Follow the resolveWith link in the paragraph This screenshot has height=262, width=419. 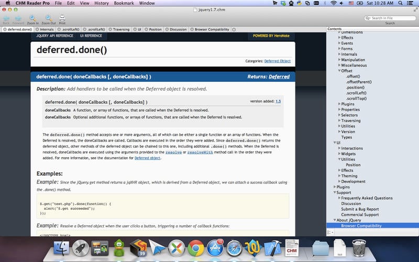pos(200,152)
